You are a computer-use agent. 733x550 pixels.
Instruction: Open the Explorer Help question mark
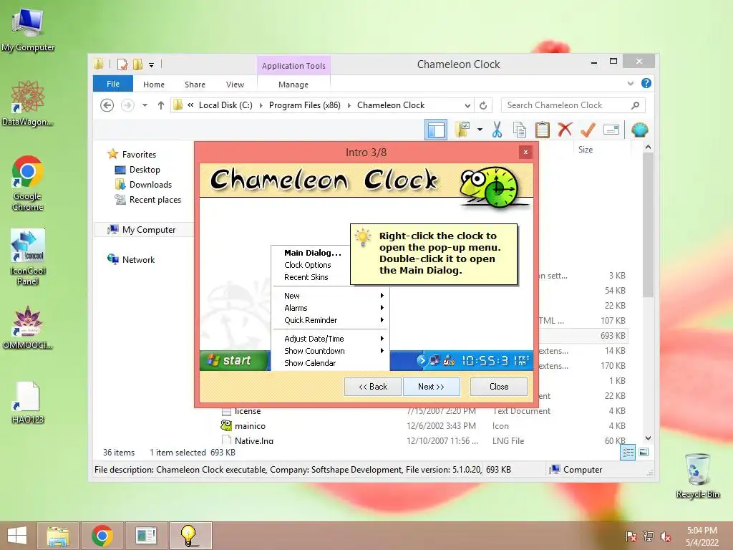pyautogui.click(x=646, y=83)
